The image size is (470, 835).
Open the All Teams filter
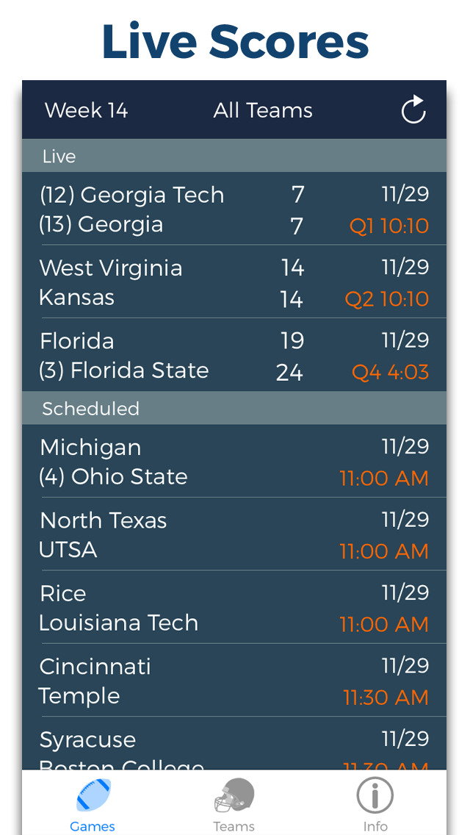pyautogui.click(x=263, y=110)
